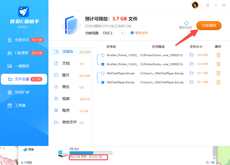Check the unchecked Brother_Printer file checkbox

click(x=103, y=55)
